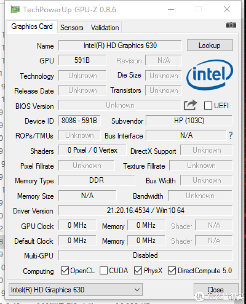This screenshot has width=246, height=304.
Task: Click the Memory Size field showing N/A
Action: [x=88, y=195]
